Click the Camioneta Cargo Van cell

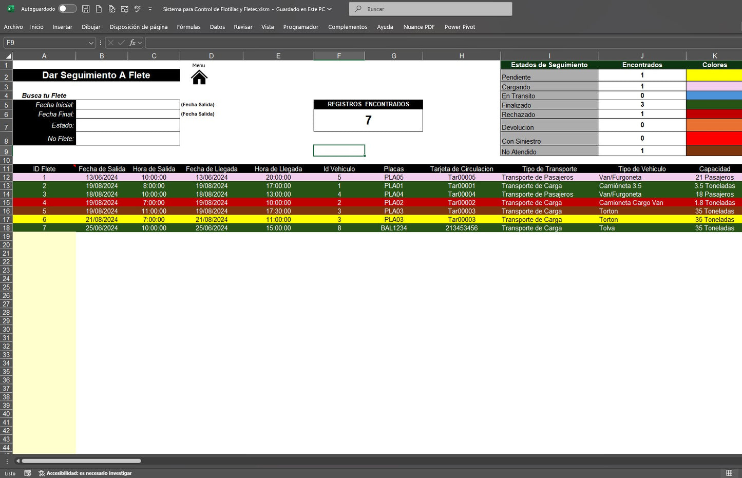[642, 203]
